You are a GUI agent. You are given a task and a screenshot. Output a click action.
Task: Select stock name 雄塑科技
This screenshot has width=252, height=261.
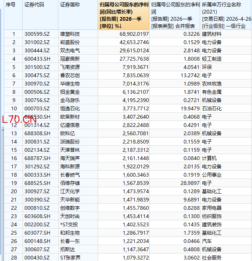70,34
